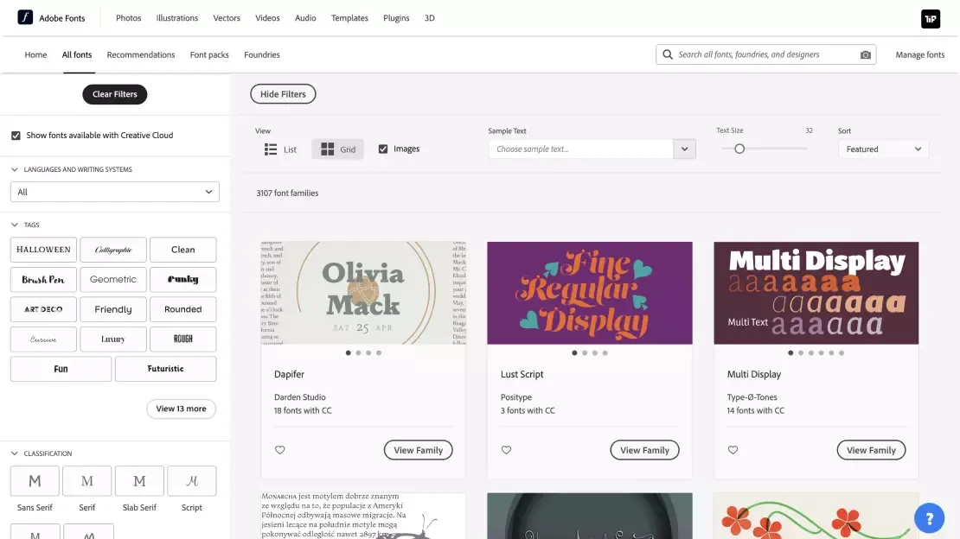Image resolution: width=960 pixels, height=539 pixels.
Task: Open the Manage fonts link
Action: pyautogui.click(x=919, y=54)
